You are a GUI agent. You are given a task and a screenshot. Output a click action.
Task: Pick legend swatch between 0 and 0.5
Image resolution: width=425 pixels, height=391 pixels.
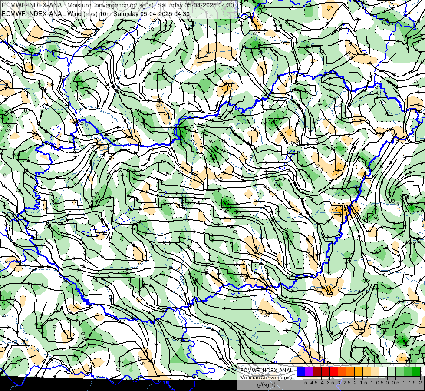392,372
